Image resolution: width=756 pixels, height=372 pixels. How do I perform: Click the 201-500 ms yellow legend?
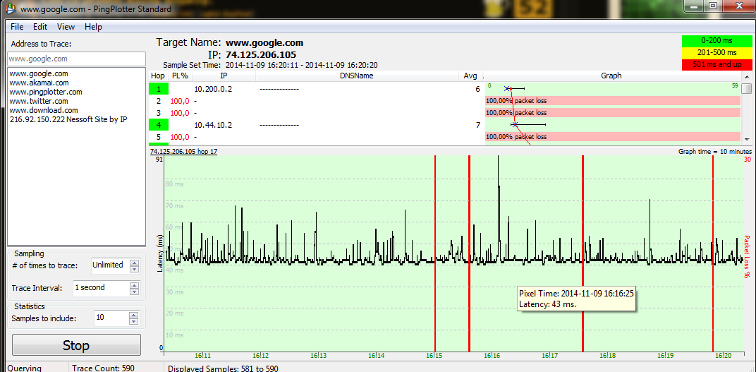[x=717, y=53]
